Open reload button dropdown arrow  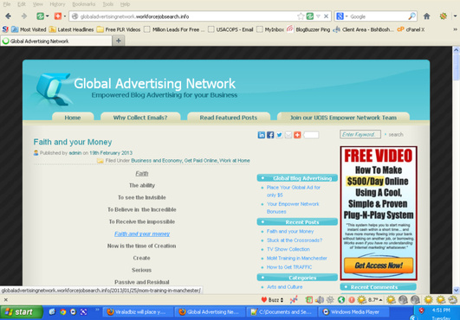(48, 16)
